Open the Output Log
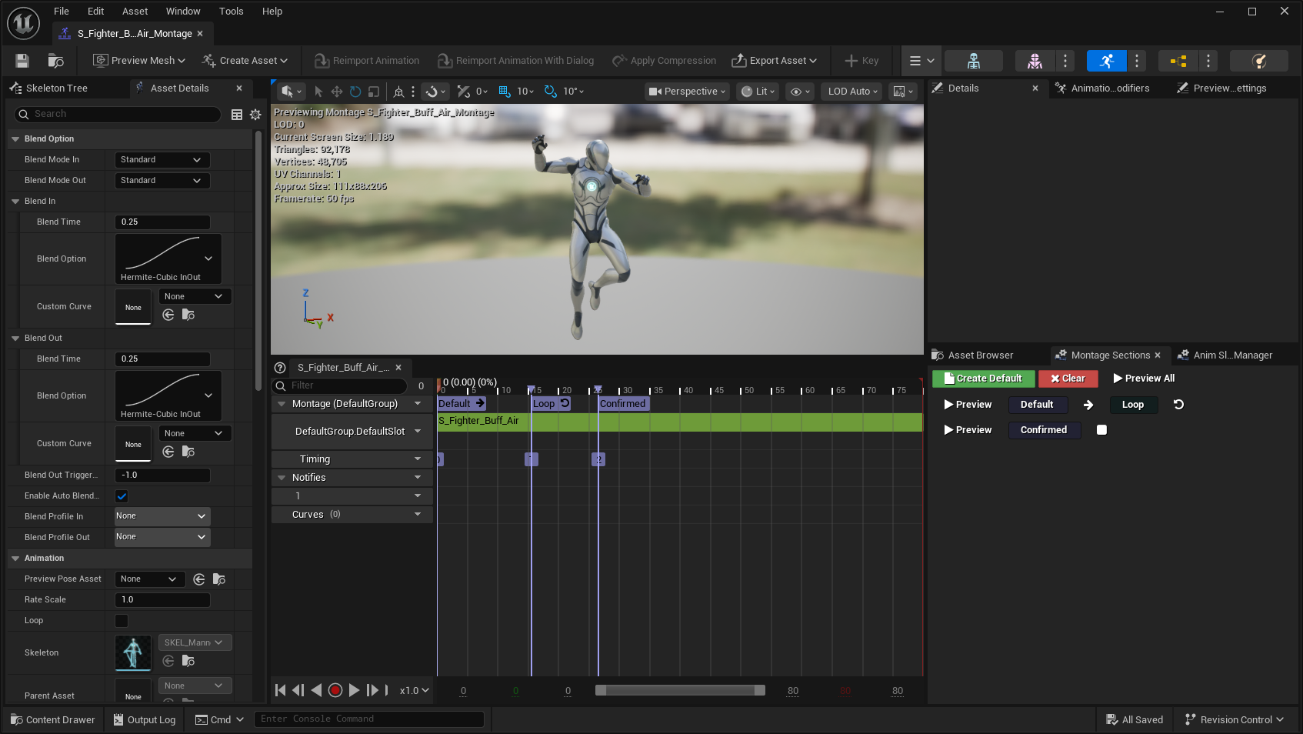The height and width of the screenshot is (734, 1303). [x=145, y=720]
